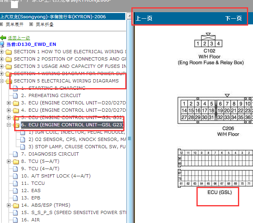Click the document icon beside Diagnosis Circuit
This screenshot has height=223, width=253.
tap(15, 154)
